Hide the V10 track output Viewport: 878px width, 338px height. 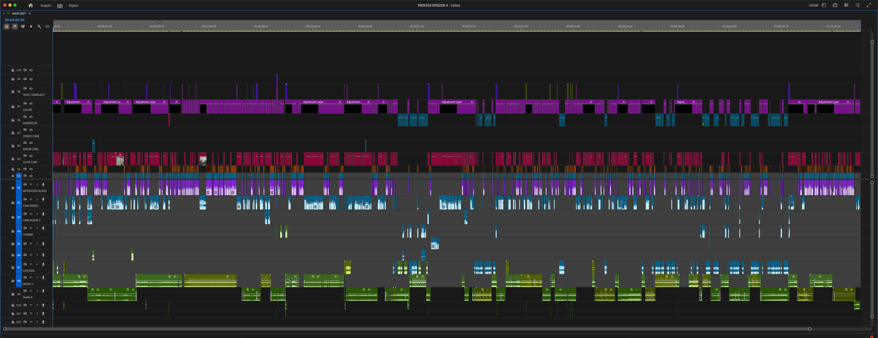click(x=31, y=70)
